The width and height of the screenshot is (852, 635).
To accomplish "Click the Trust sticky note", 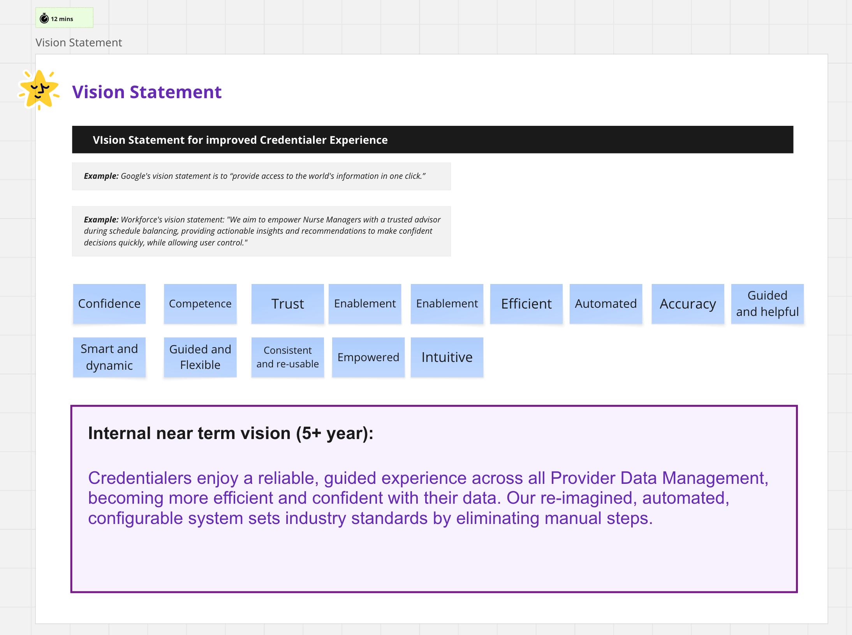I will pyautogui.click(x=287, y=303).
